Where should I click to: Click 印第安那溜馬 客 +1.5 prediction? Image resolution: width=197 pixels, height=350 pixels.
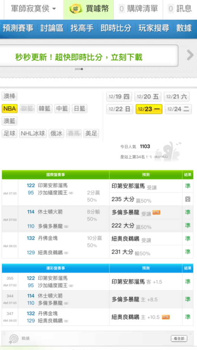146,282
